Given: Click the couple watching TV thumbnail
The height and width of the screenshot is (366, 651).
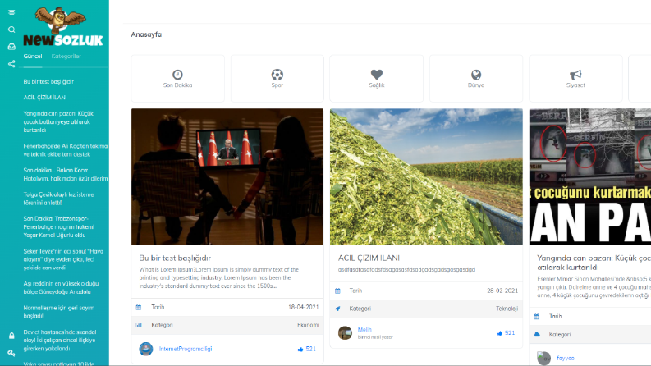Looking at the screenshot, I should (227, 176).
